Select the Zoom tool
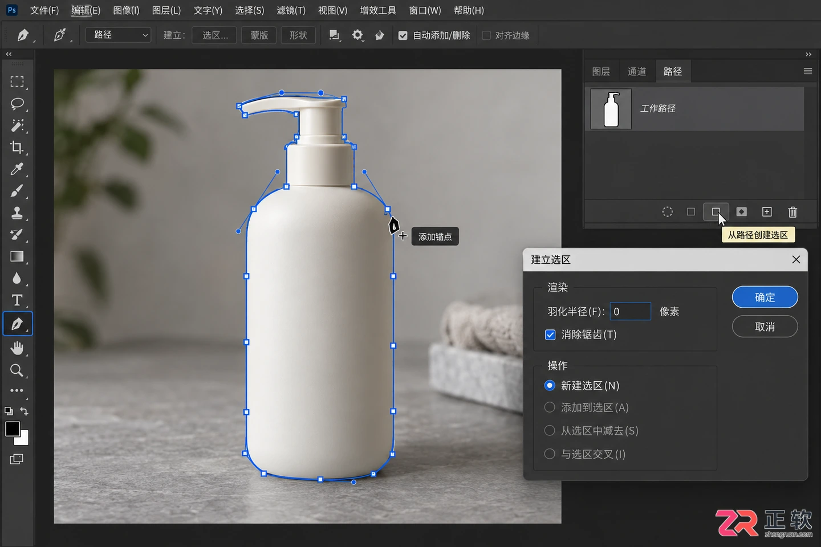 pyautogui.click(x=17, y=370)
